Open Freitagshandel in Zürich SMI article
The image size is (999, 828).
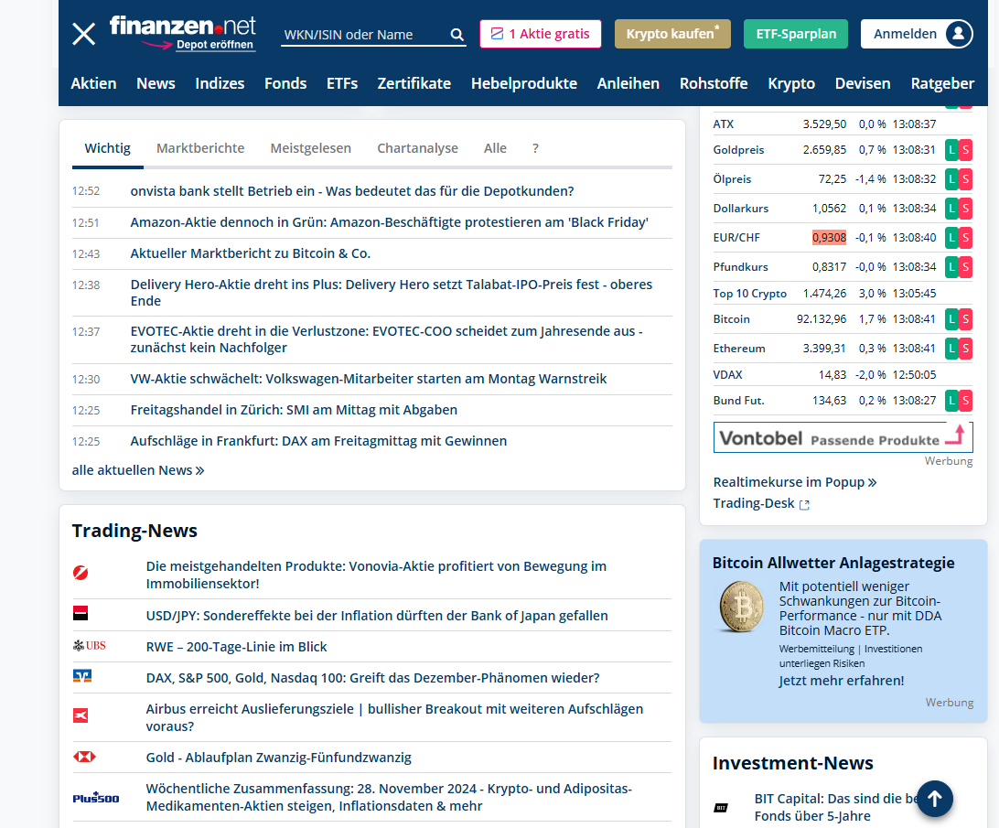pyautogui.click(x=294, y=410)
